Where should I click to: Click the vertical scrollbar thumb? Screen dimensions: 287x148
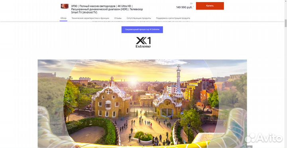(x=285, y=23)
